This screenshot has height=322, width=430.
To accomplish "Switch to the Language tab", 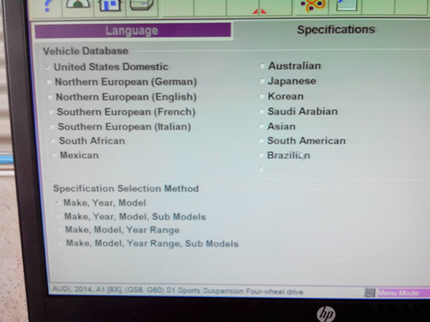I will tap(133, 30).
